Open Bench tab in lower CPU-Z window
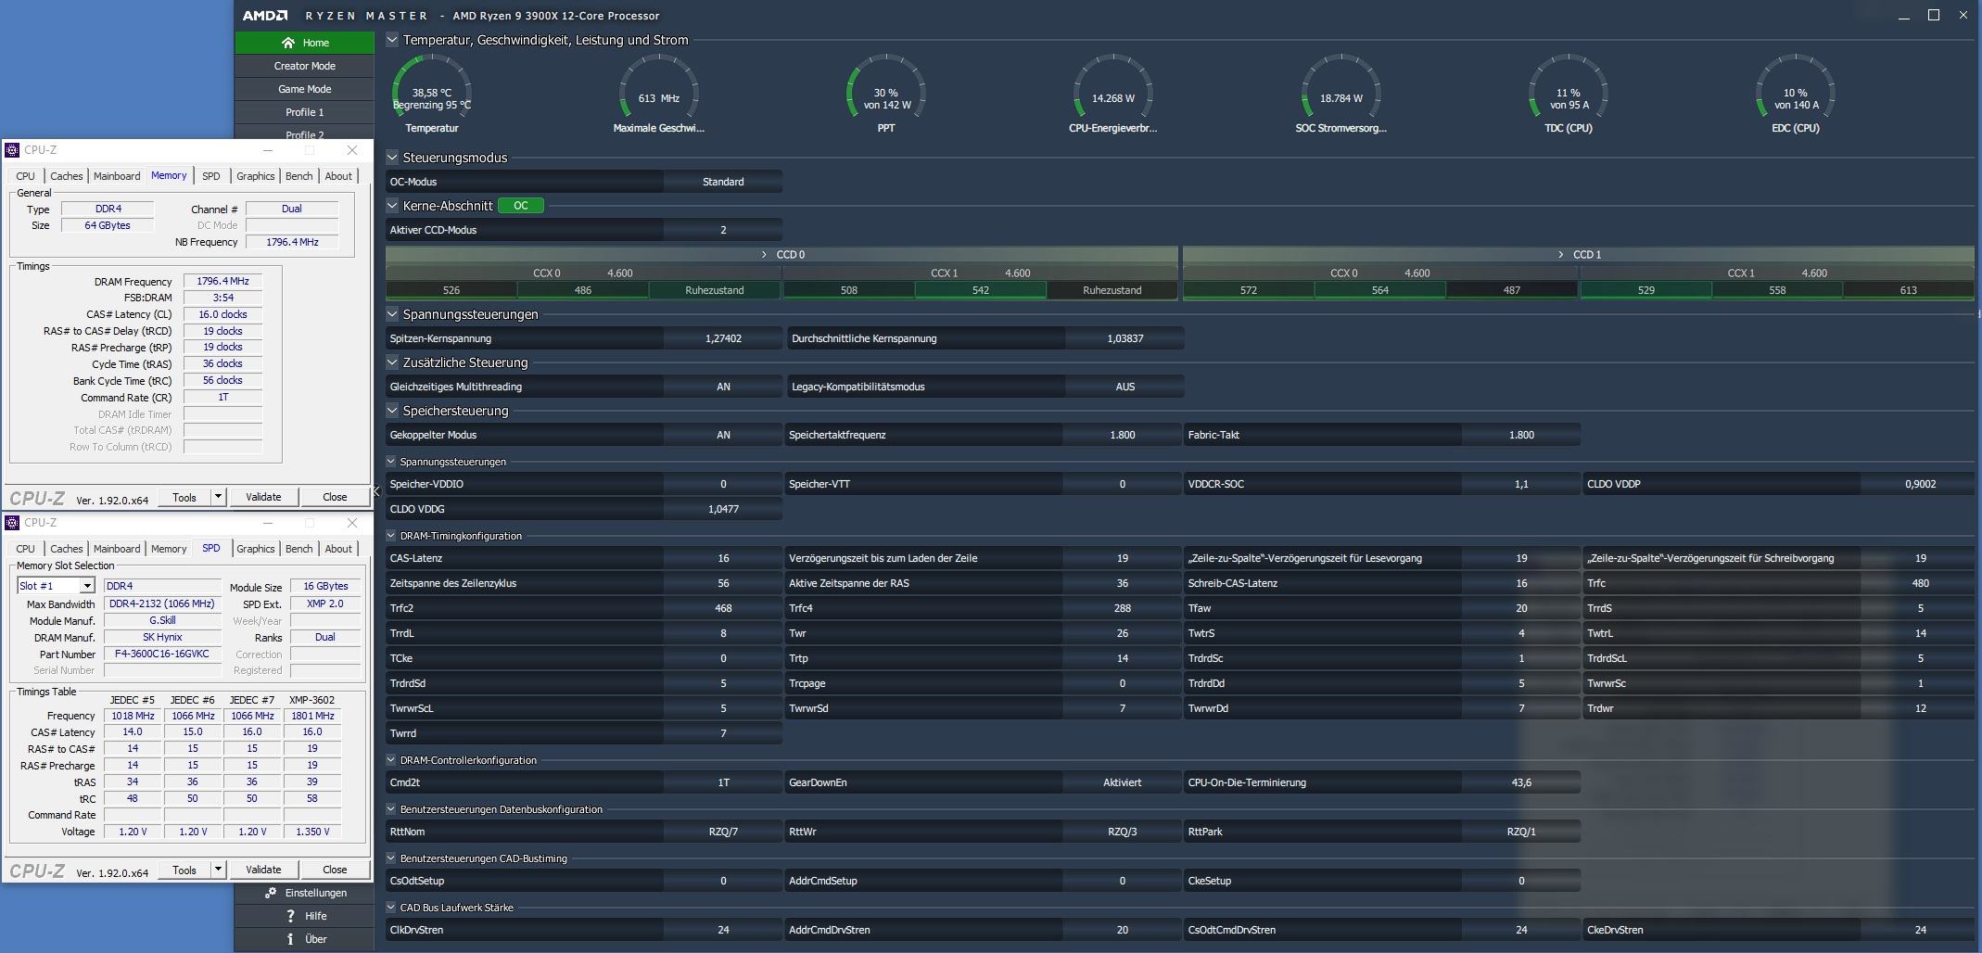Viewport: 1982px width, 953px height. [299, 549]
